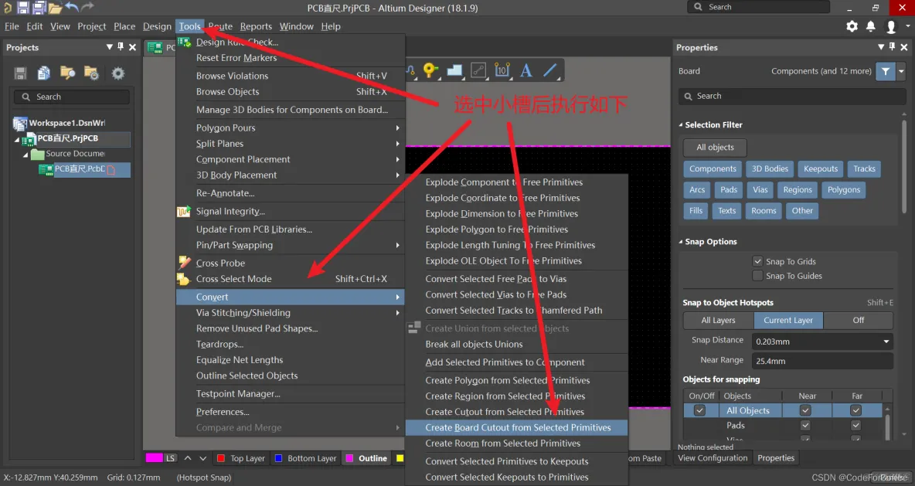915x486 pixels.
Task: Choose Convert submenu item
Action: pos(290,297)
